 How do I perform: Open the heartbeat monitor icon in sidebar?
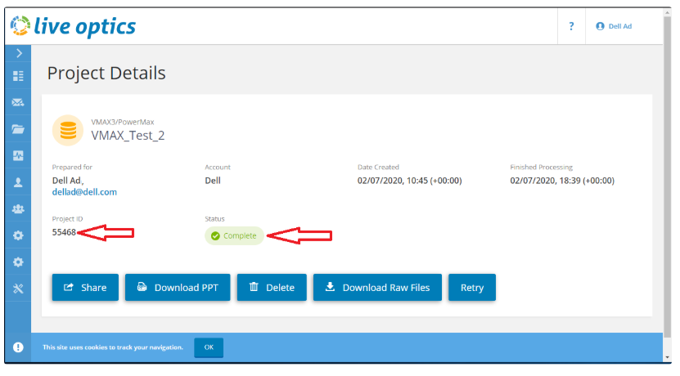click(18, 155)
